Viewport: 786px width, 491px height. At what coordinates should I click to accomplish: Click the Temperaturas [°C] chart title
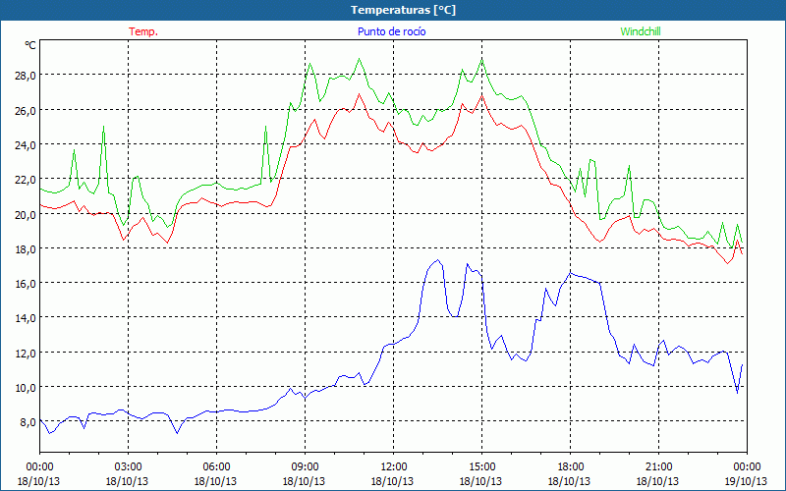(403, 10)
